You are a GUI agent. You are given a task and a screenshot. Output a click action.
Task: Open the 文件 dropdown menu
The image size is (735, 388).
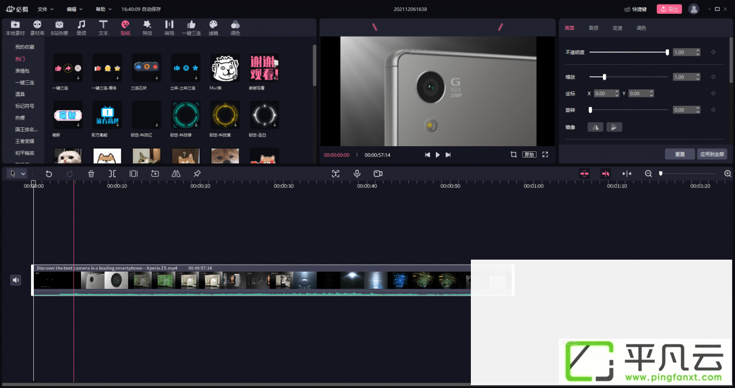45,9
